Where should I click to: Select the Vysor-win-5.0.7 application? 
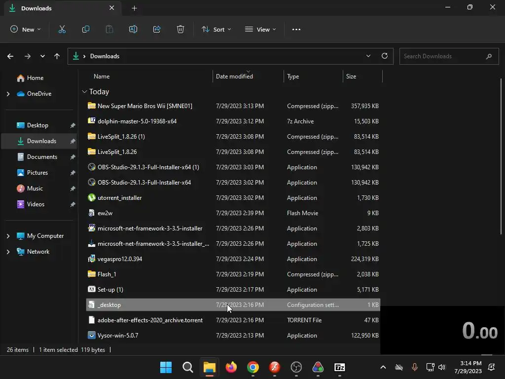233,336
